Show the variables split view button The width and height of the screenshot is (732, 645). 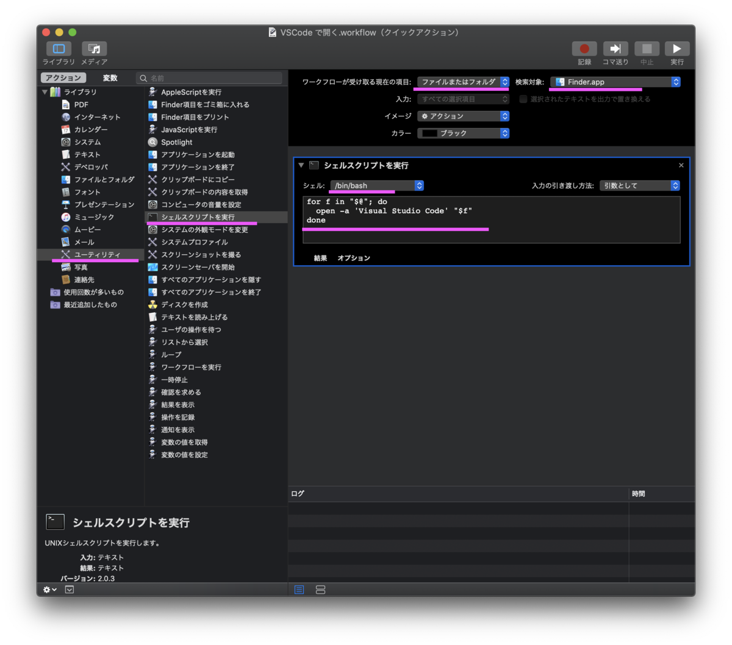[x=320, y=590]
